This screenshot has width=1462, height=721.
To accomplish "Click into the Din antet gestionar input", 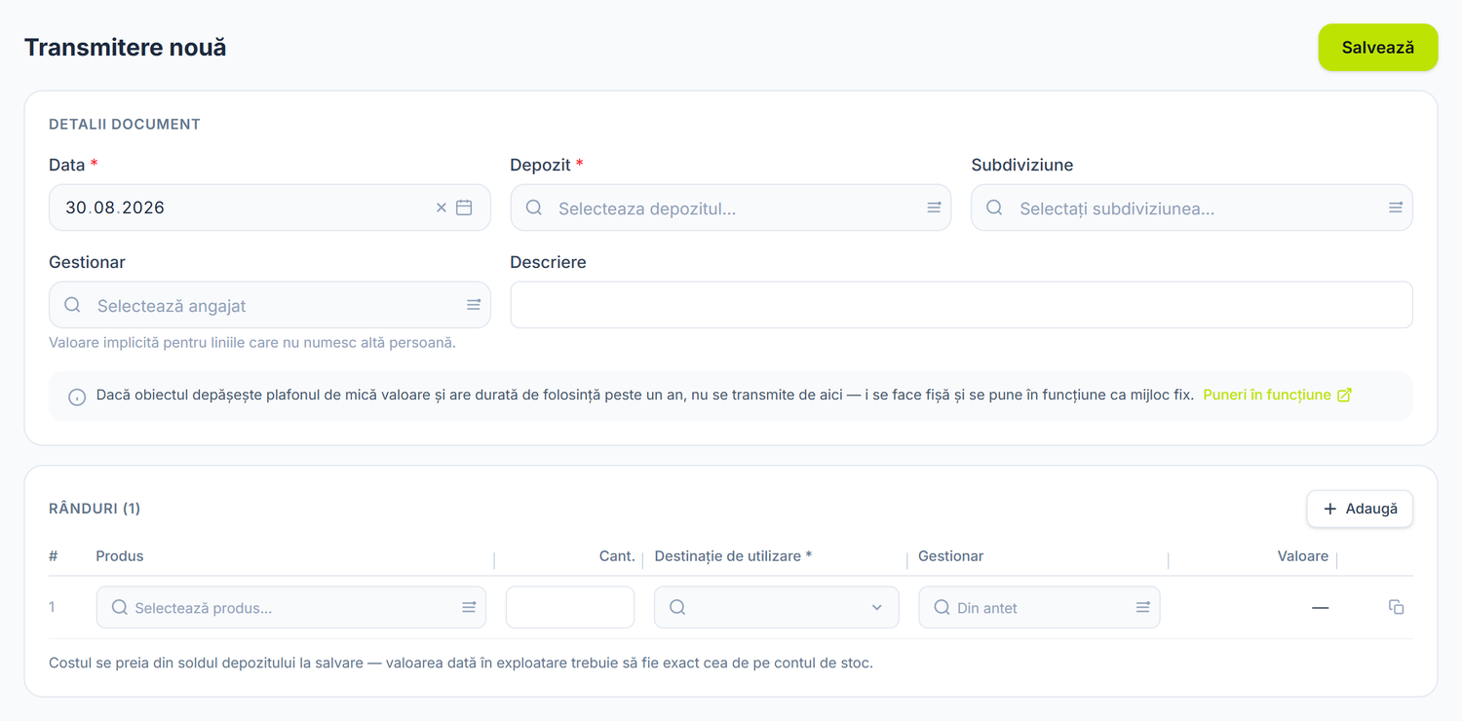I will (1039, 607).
